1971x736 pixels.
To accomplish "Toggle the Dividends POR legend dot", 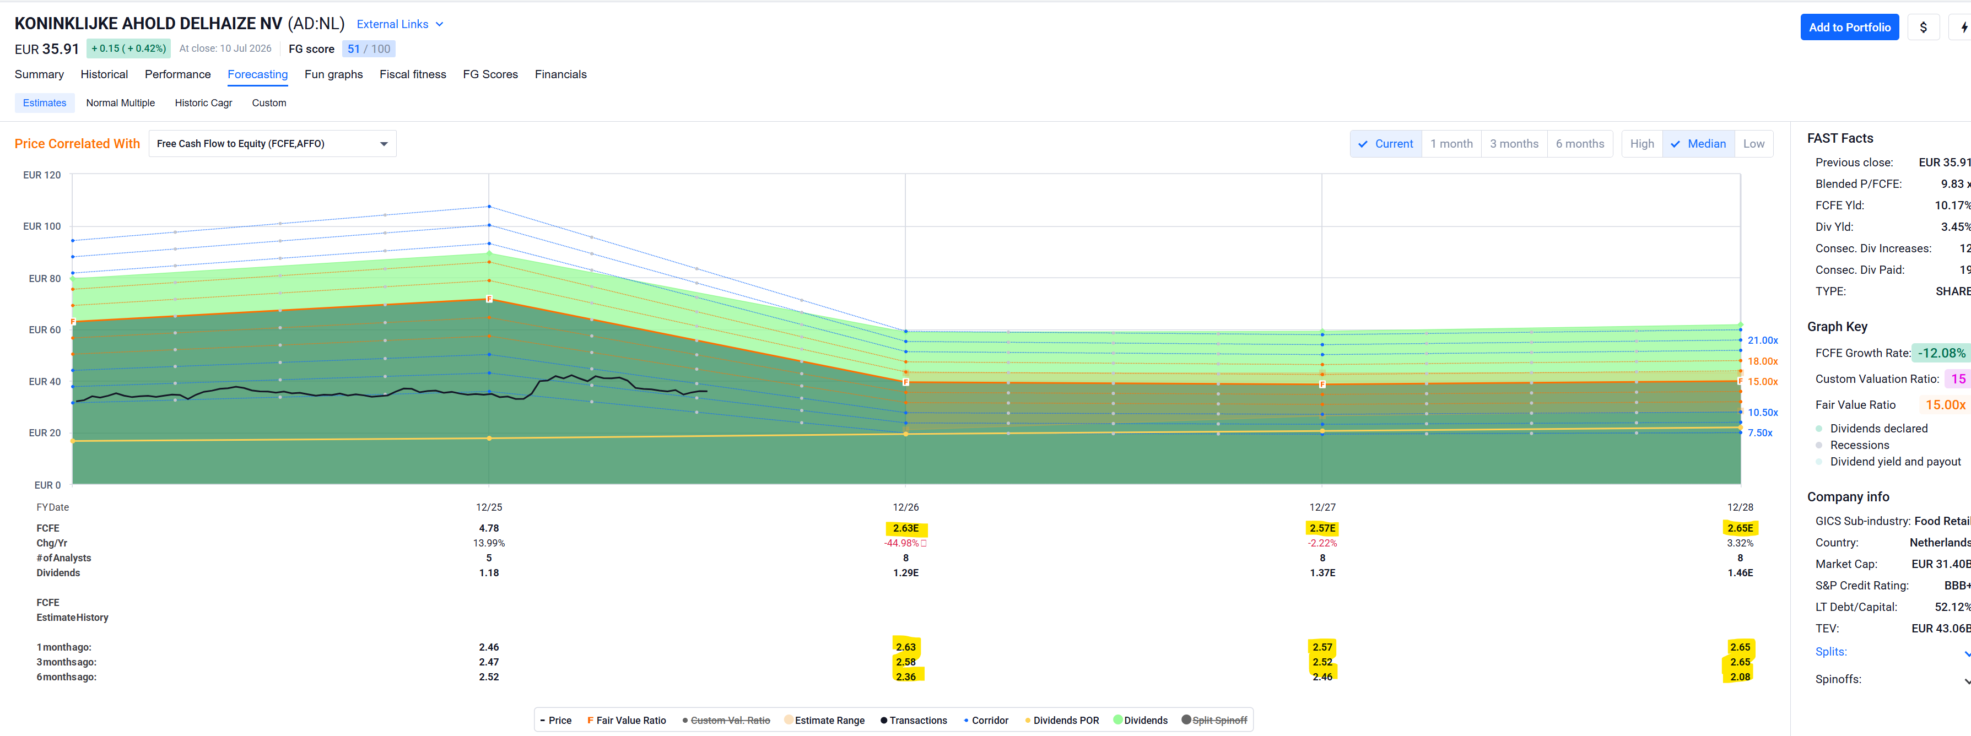I will (x=1028, y=721).
